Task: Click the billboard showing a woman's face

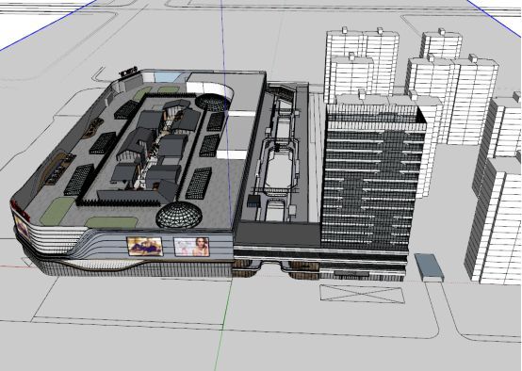Action: coord(191,247)
